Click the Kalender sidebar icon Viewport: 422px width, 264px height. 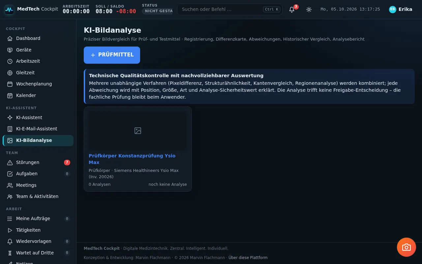(10, 95)
